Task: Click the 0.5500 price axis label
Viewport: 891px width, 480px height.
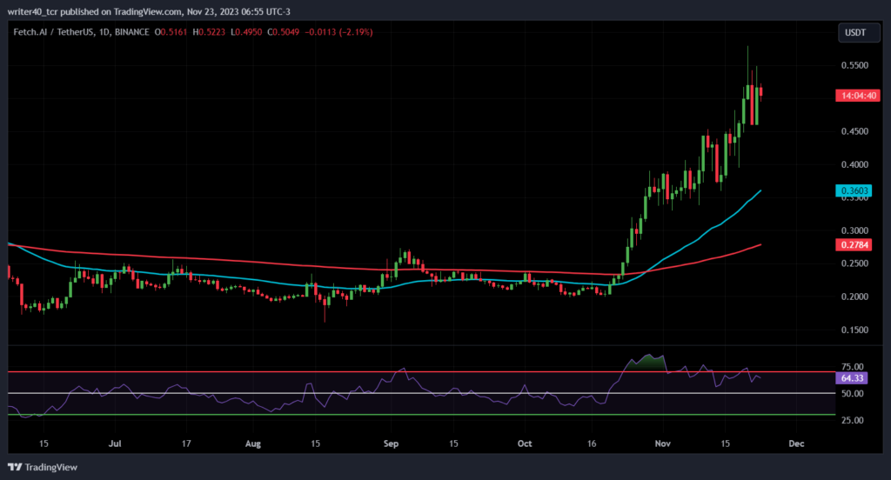Action: click(854, 65)
